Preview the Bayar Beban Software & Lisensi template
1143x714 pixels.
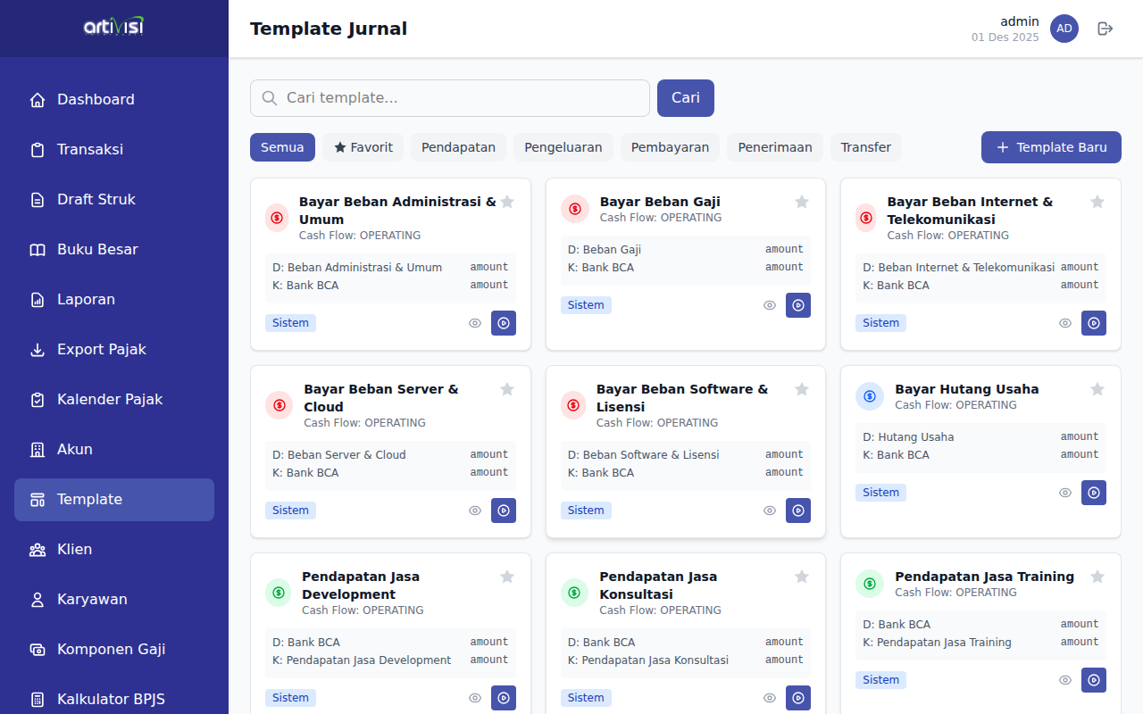click(x=770, y=511)
